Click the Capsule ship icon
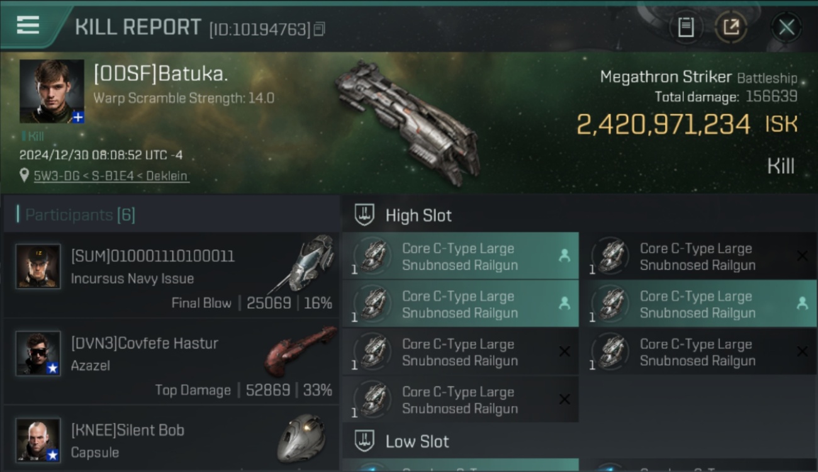 click(x=302, y=438)
